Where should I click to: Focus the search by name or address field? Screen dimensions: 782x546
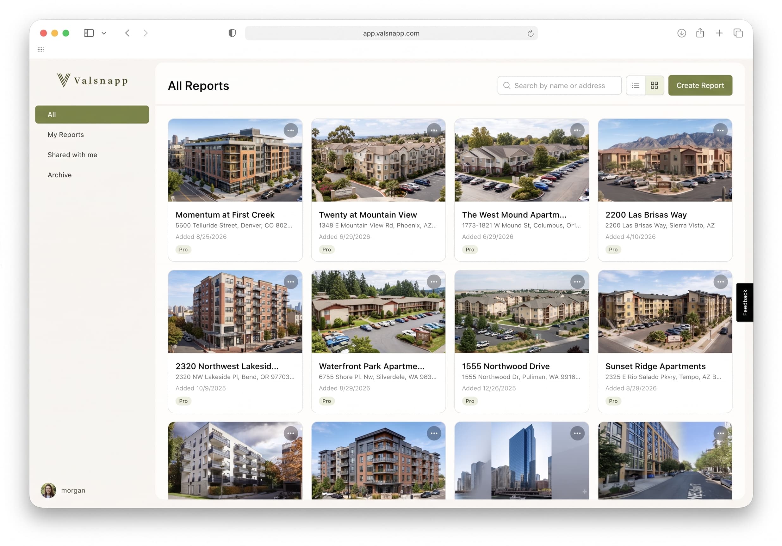[559, 85]
